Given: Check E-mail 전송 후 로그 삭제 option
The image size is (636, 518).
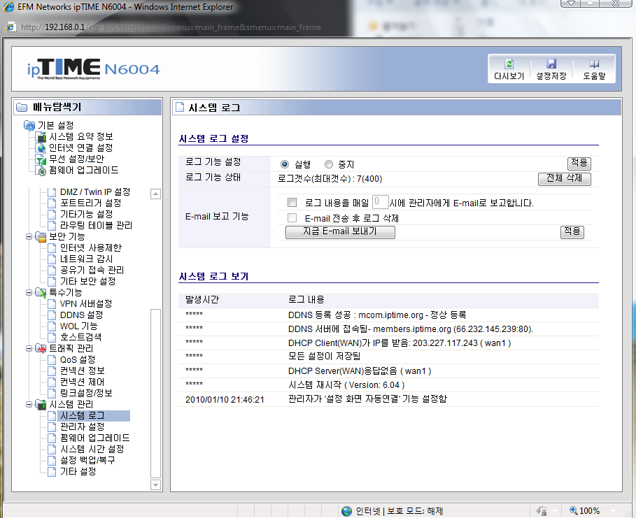Looking at the screenshot, I should coord(292,218).
